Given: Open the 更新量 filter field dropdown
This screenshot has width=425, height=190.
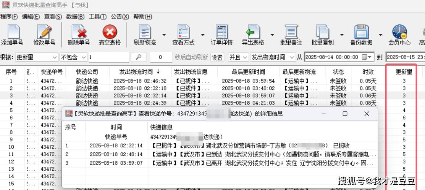Looking at the screenshot, I should click(x=54, y=57).
